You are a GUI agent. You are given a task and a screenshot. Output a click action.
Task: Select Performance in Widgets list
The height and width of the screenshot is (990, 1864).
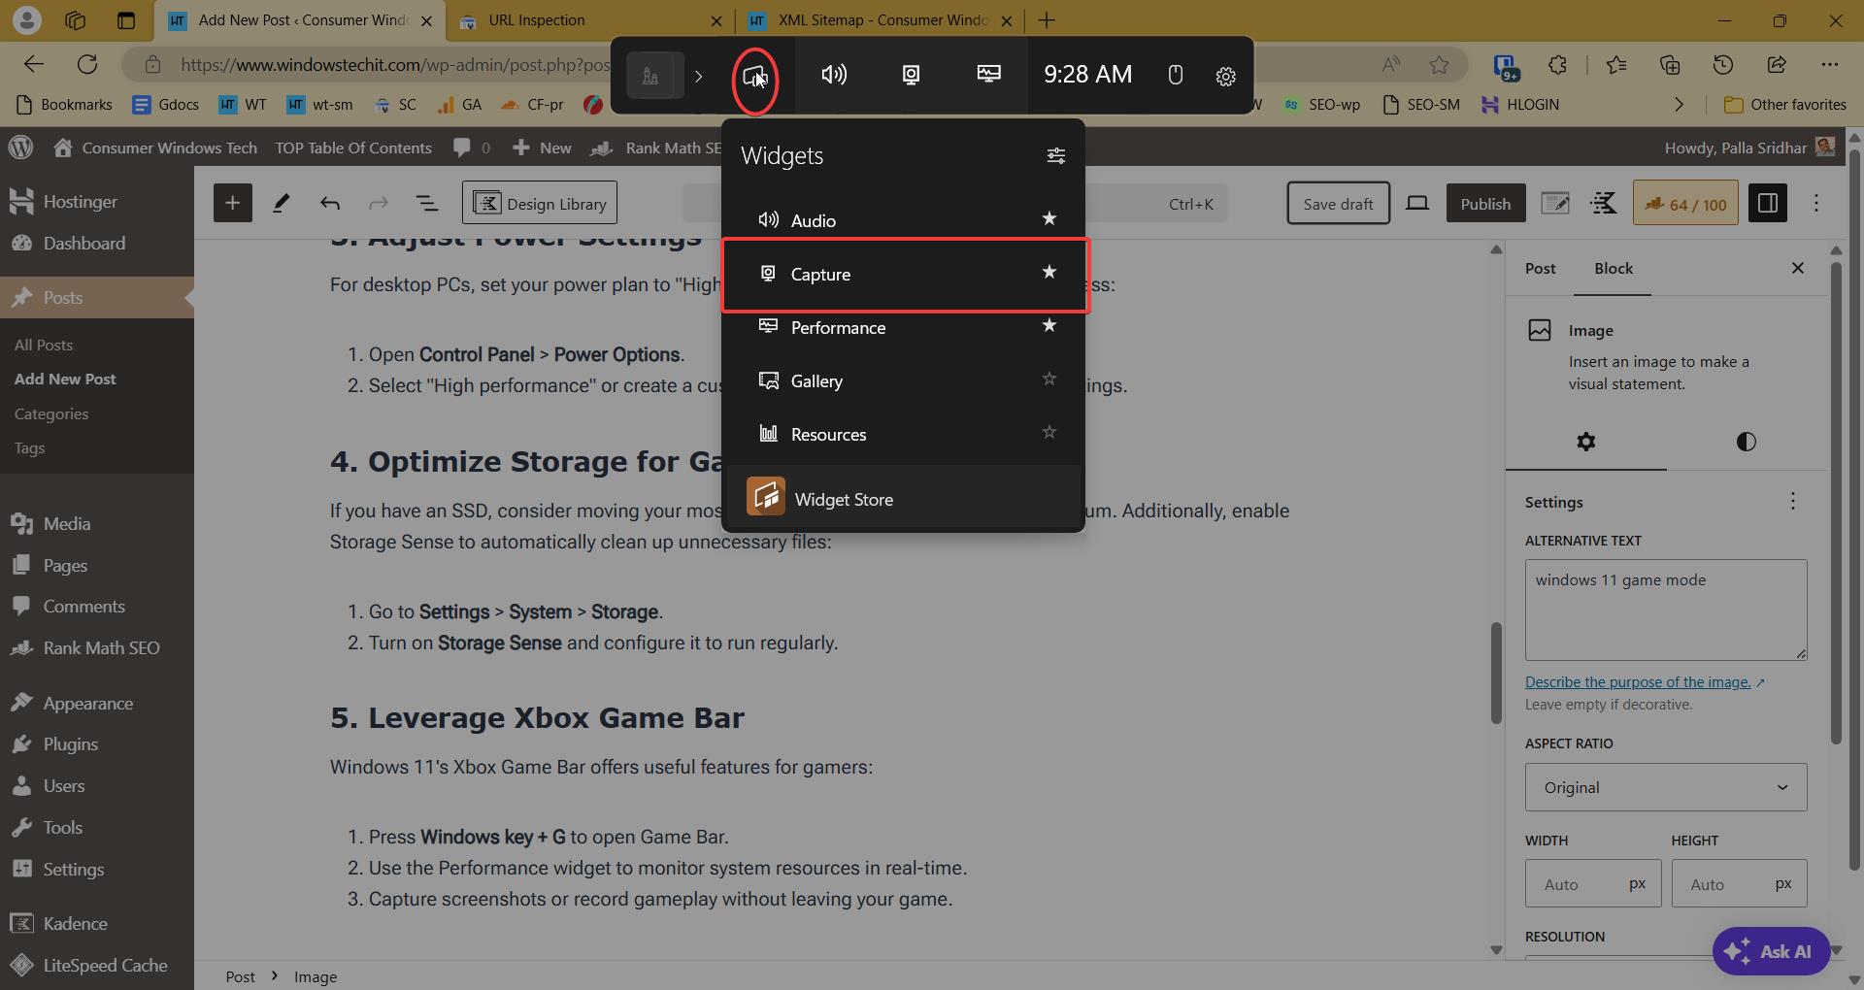tap(903, 327)
